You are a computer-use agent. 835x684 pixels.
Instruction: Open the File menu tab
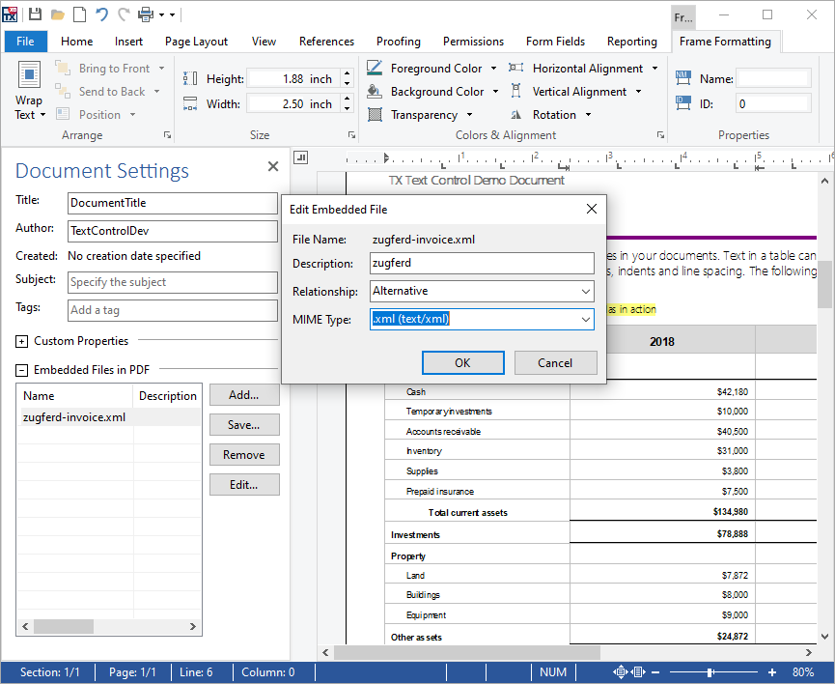point(26,42)
